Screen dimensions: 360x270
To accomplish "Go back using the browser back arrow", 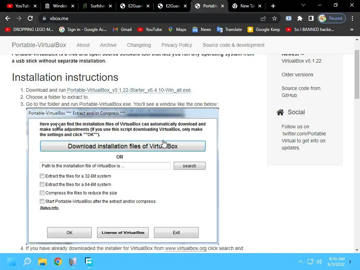I will point(8,18).
